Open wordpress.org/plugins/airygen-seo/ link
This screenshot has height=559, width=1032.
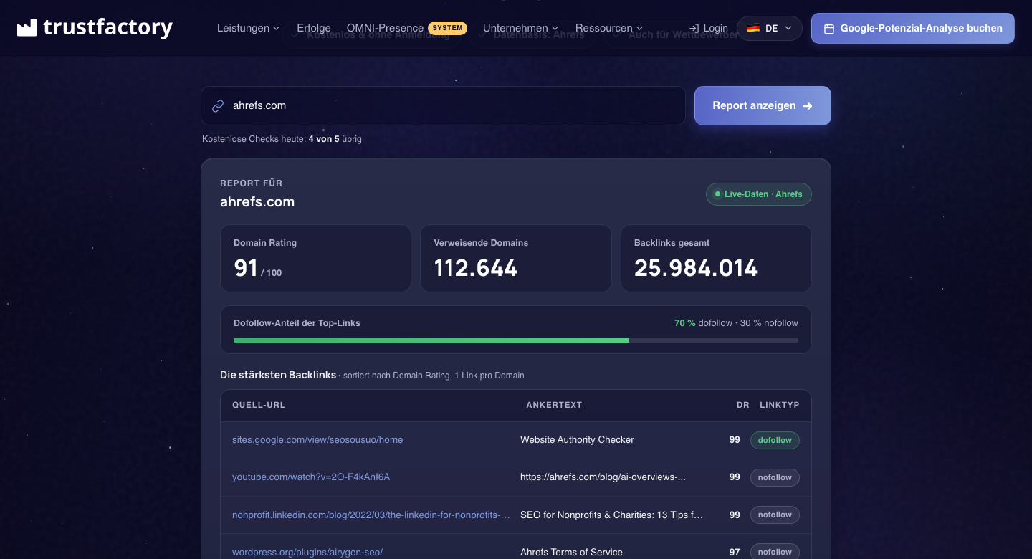click(307, 552)
